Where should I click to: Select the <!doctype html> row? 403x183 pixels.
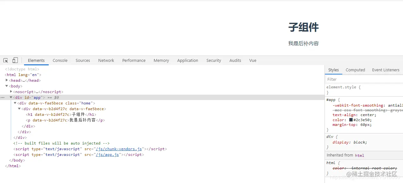point(22,69)
